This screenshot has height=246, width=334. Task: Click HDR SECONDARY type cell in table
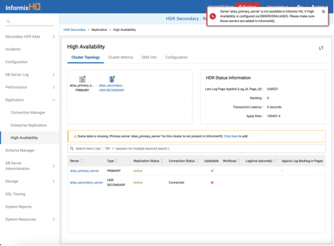116,182
